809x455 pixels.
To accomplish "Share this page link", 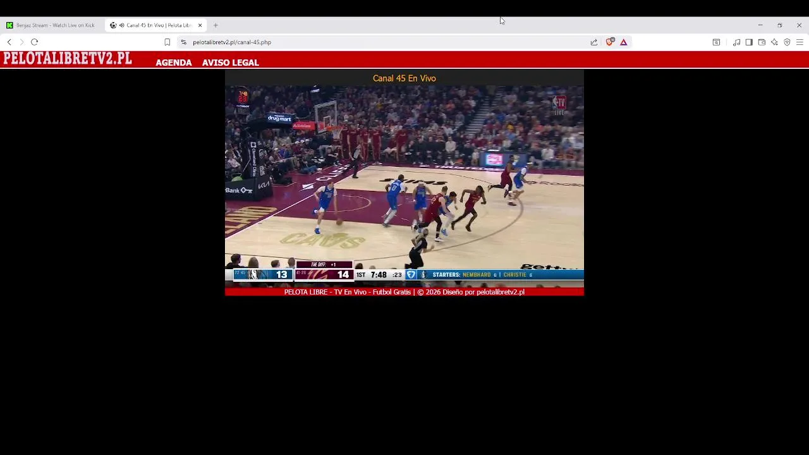I will coord(594,42).
